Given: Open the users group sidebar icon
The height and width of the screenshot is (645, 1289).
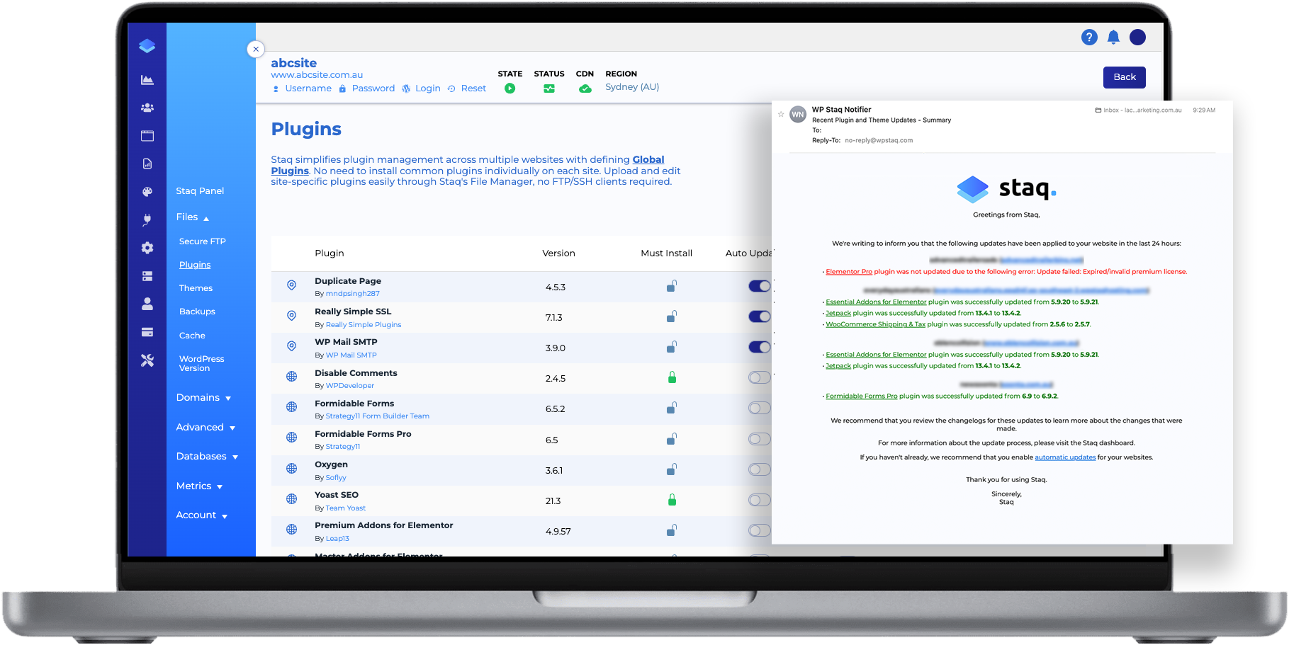Looking at the screenshot, I should click(x=147, y=108).
